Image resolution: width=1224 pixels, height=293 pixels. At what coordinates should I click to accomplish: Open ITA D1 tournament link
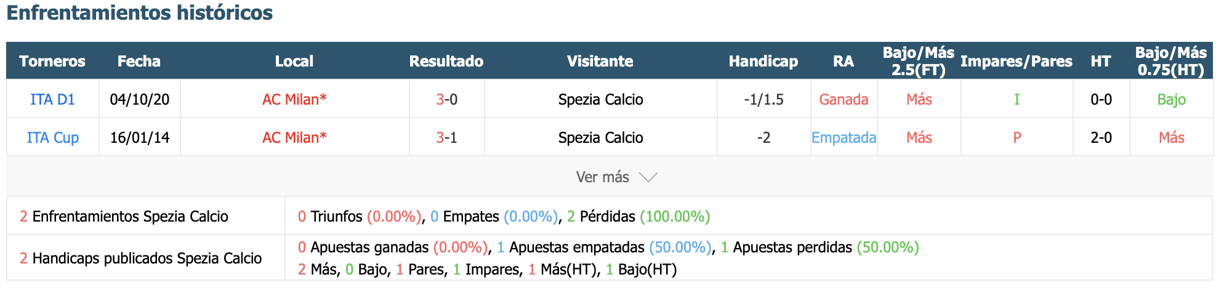coord(52,99)
